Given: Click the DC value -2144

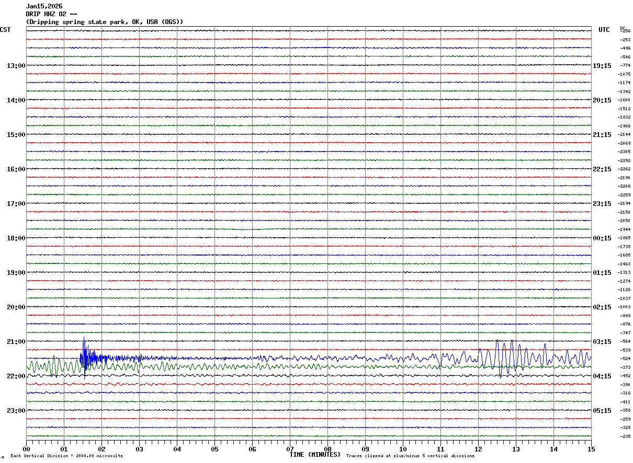Looking at the screenshot, I should (x=624, y=134).
